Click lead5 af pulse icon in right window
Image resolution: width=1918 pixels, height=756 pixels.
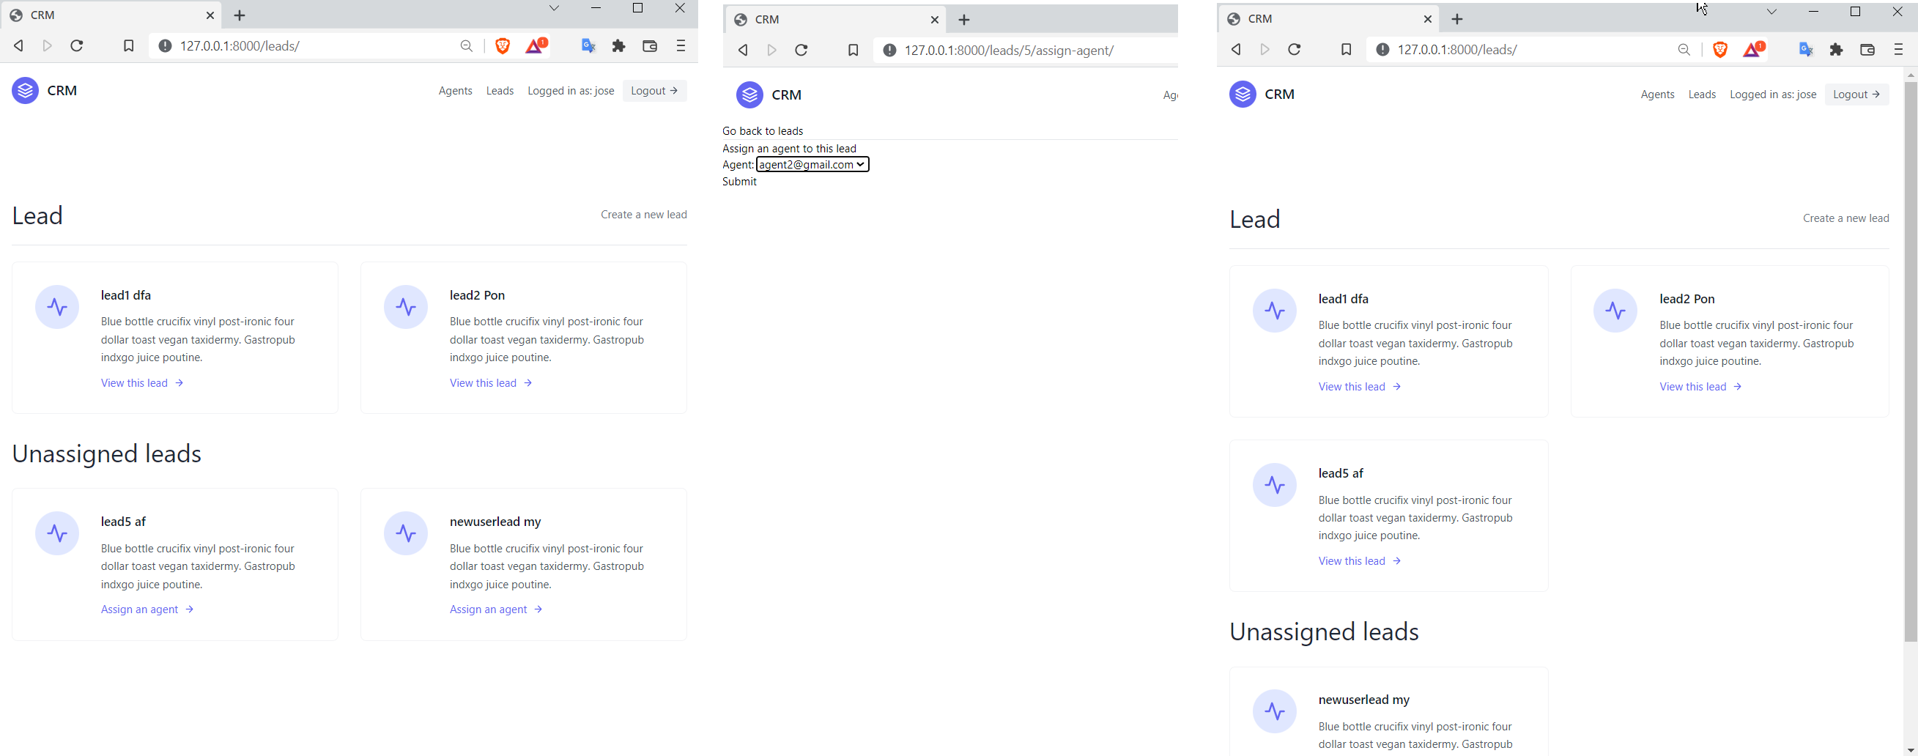pyautogui.click(x=1275, y=485)
